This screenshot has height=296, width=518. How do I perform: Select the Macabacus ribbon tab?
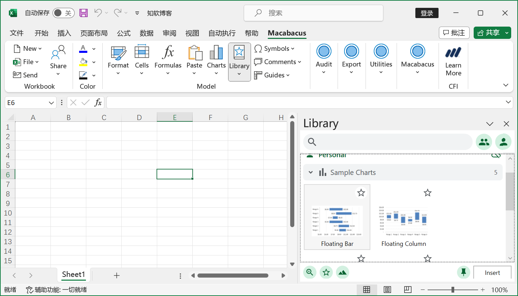(287, 33)
